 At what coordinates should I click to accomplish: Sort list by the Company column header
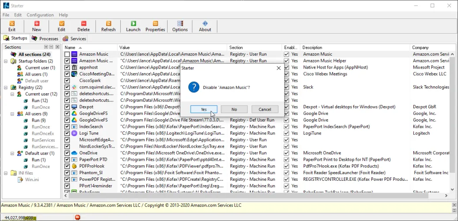tap(420, 47)
